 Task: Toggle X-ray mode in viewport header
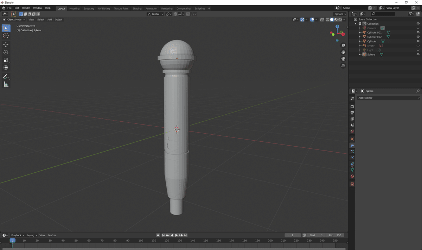click(322, 20)
